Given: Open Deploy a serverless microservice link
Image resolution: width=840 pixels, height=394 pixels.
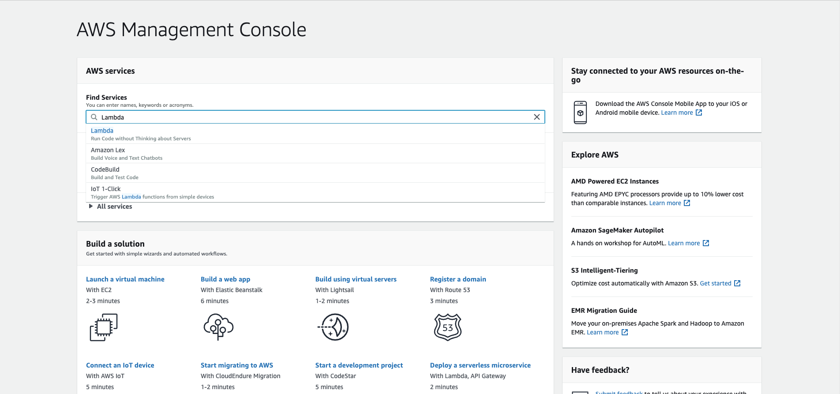Looking at the screenshot, I should click(480, 365).
